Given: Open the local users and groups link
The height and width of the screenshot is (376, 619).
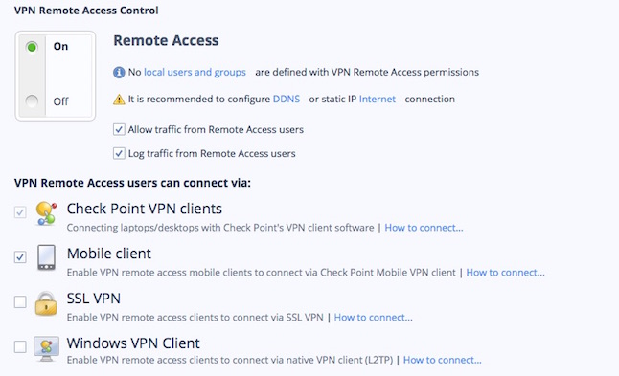Looking at the screenshot, I should pos(195,72).
